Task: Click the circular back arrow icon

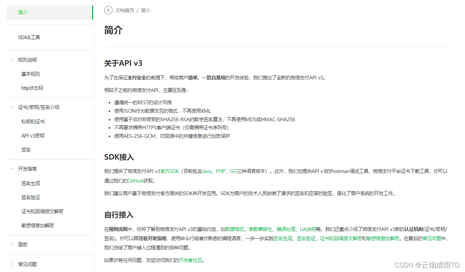Action: tap(108, 10)
